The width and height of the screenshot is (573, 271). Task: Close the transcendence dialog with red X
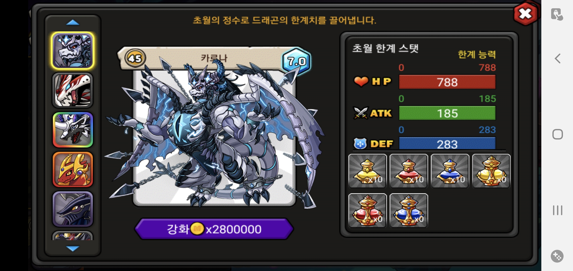(526, 14)
